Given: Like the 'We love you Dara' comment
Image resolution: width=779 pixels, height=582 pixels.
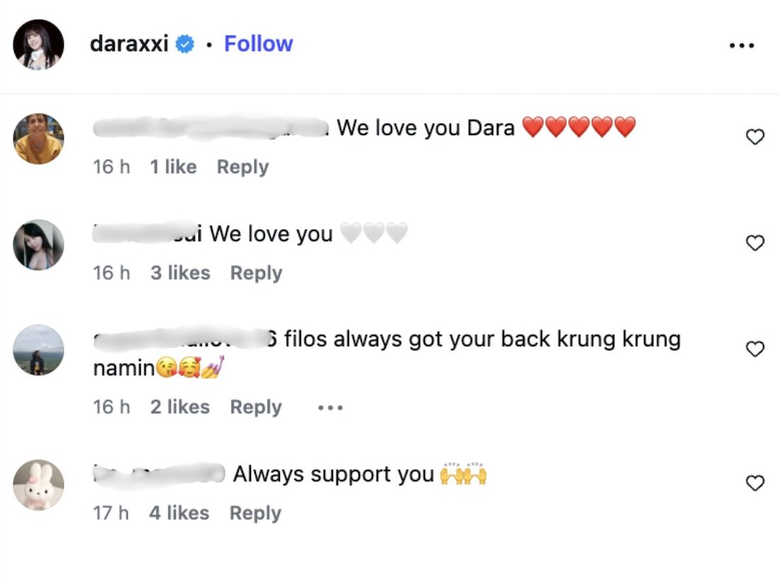Looking at the screenshot, I should tap(755, 136).
